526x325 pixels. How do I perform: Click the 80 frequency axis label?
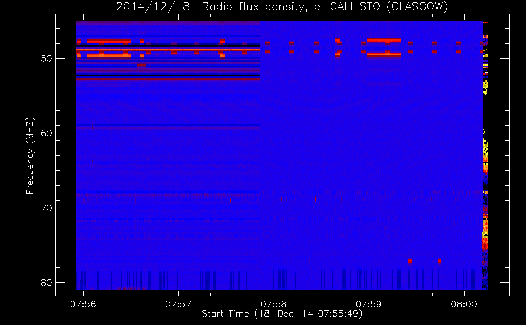46,283
